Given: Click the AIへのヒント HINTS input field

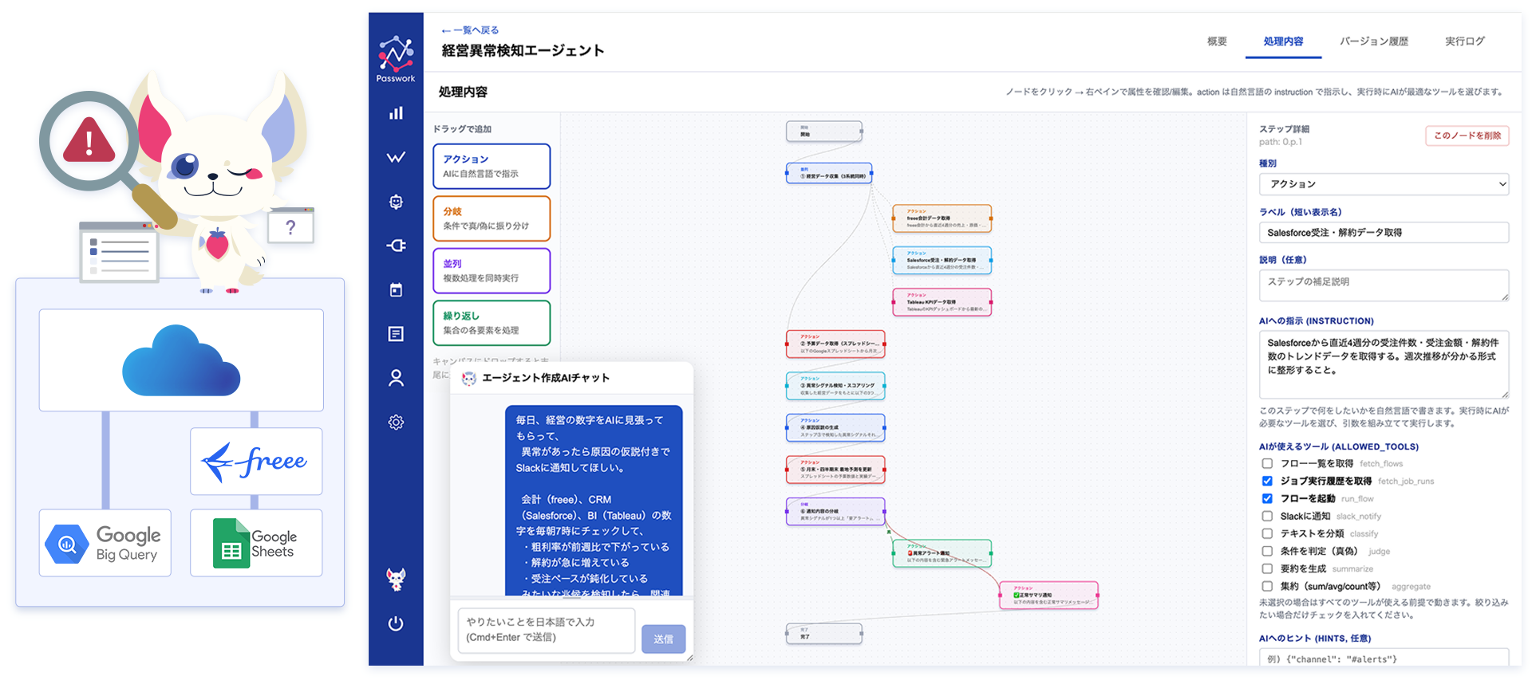Looking at the screenshot, I should coord(1384,657).
